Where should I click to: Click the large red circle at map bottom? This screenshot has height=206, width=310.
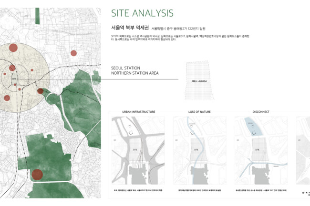pos(37,175)
